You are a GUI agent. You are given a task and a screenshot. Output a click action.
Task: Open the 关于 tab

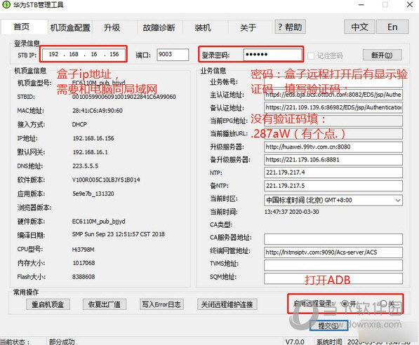pos(248,27)
